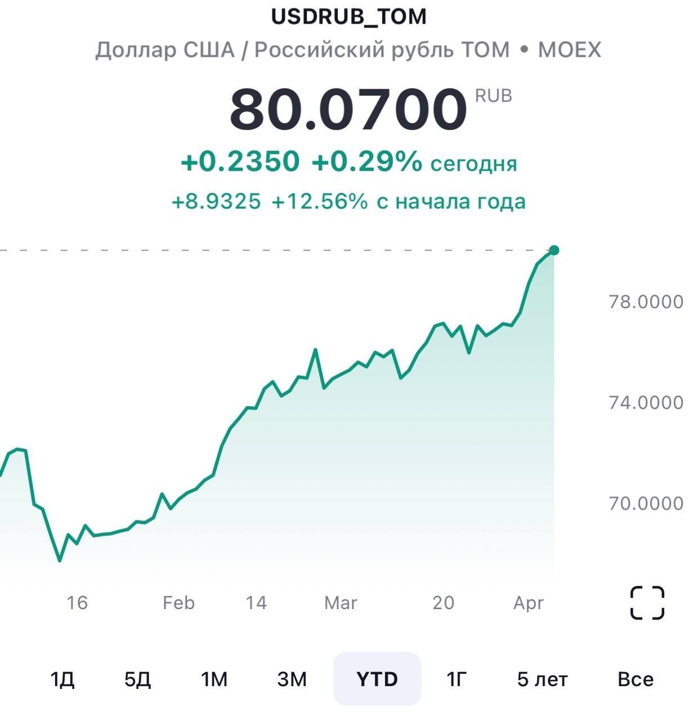Click the 80.0700 price value

click(x=348, y=109)
